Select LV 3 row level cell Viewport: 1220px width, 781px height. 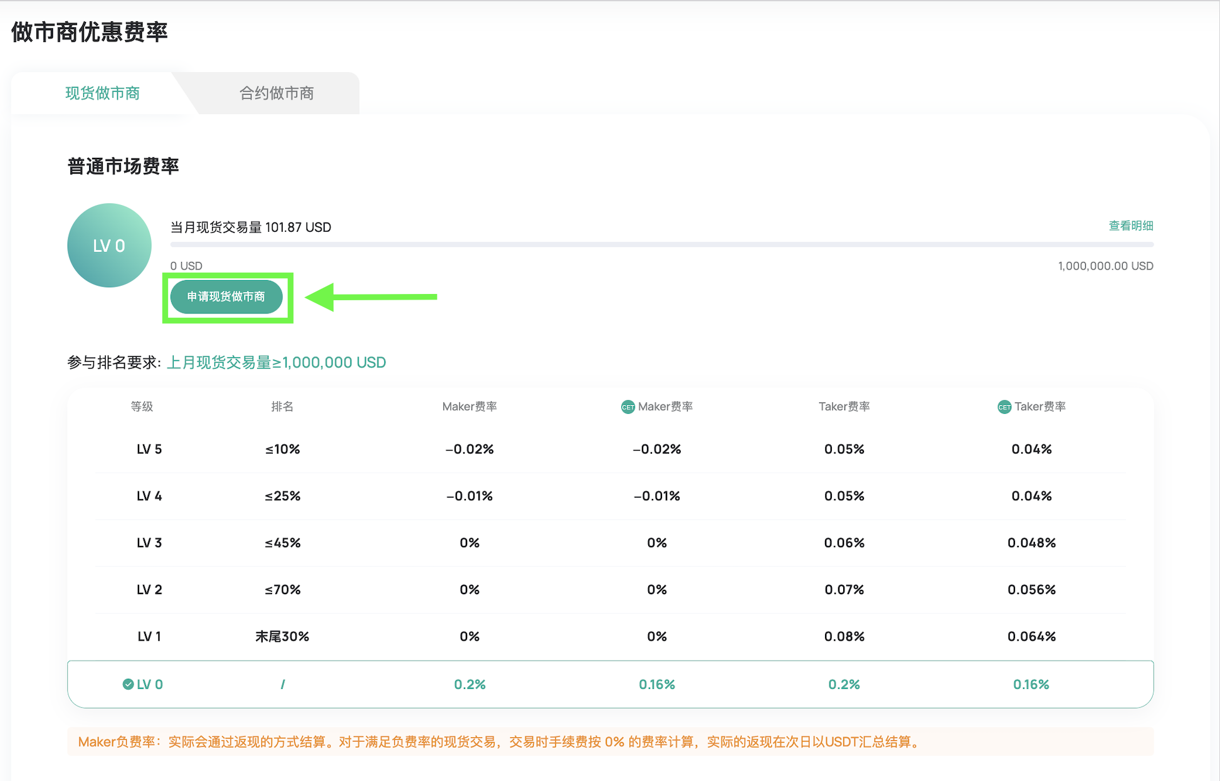coord(149,543)
